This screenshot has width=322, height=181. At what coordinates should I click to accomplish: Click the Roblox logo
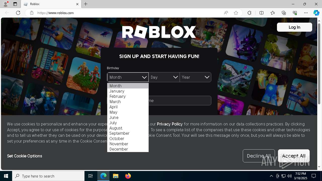(x=159, y=32)
